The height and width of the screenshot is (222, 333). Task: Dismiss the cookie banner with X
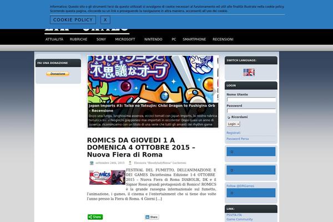[105, 20]
